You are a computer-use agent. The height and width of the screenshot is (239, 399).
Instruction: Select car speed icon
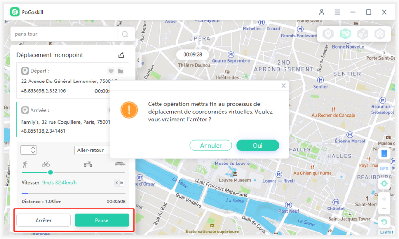tap(120, 164)
